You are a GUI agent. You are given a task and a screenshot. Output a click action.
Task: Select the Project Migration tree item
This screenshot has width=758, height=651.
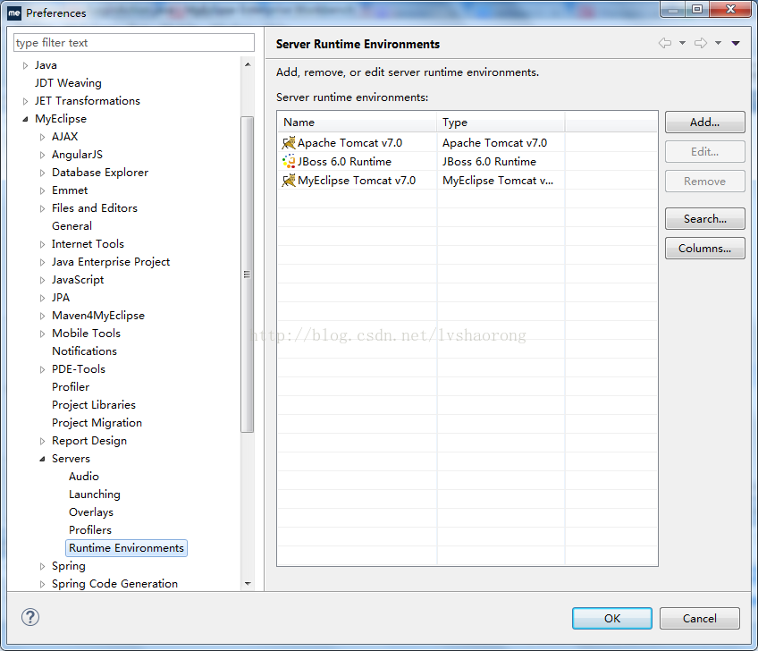click(97, 423)
